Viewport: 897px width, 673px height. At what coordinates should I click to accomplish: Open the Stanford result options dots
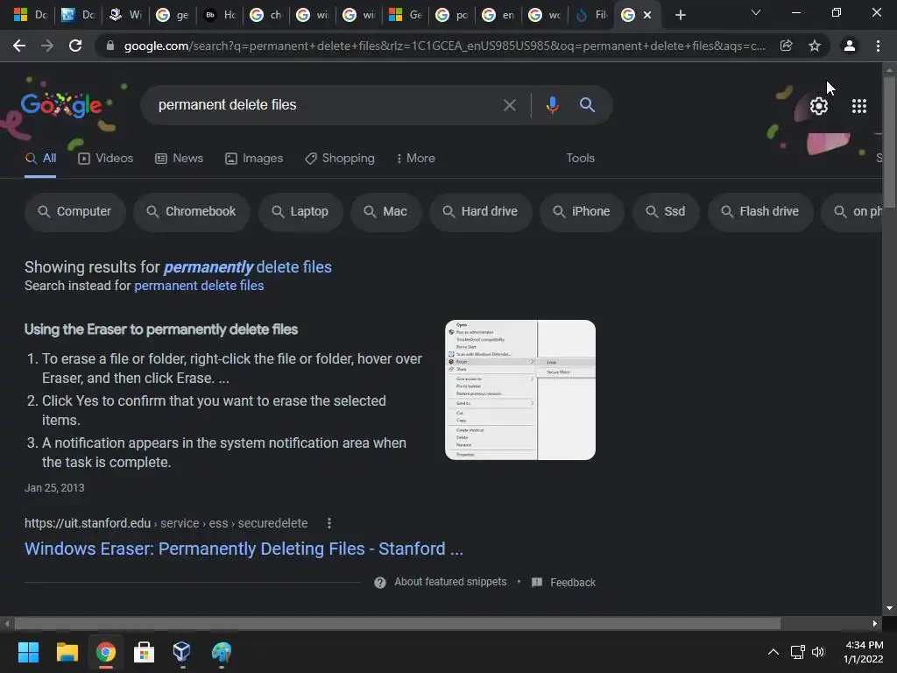pyautogui.click(x=329, y=523)
